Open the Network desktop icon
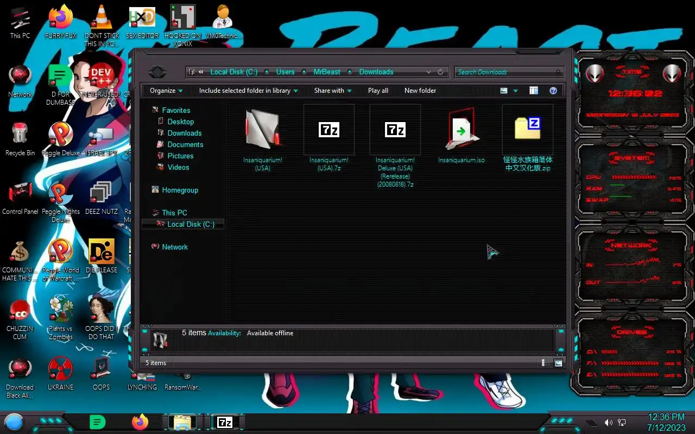Viewport: 695px width, 434px height. [20, 81]
